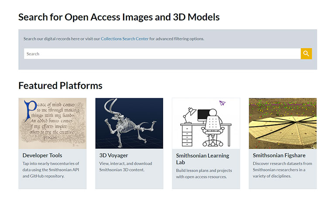Click the 'Featured Platforms' heading
The height and width of the screenshot is (197, 336).
point(60,86)
